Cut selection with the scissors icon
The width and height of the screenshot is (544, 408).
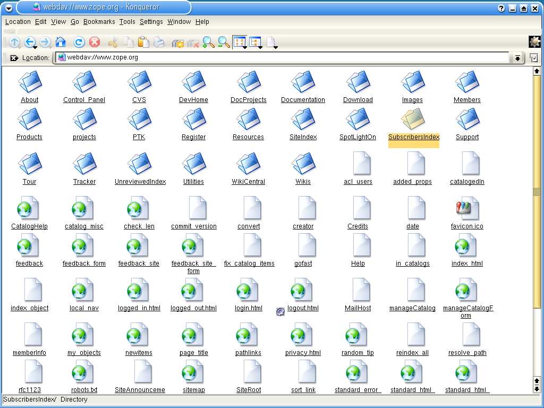113,42
